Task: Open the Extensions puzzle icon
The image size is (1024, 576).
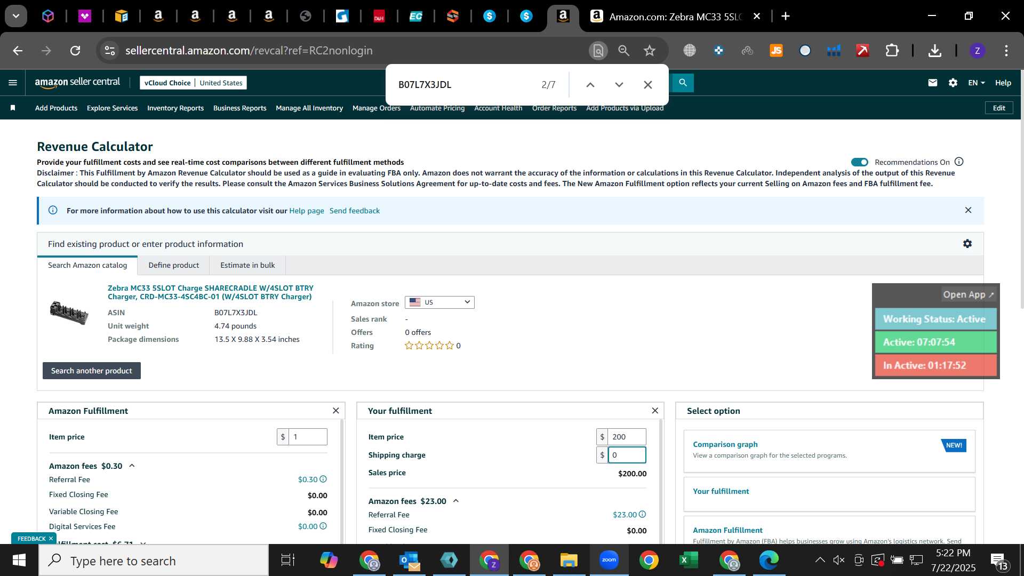Action: pyautogui.click(x=892, y=51)
